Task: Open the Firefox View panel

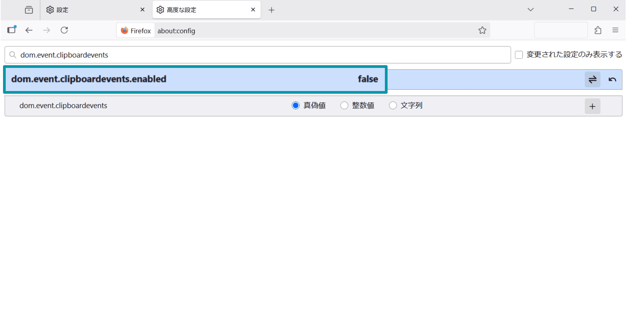Action: [29, 10]
